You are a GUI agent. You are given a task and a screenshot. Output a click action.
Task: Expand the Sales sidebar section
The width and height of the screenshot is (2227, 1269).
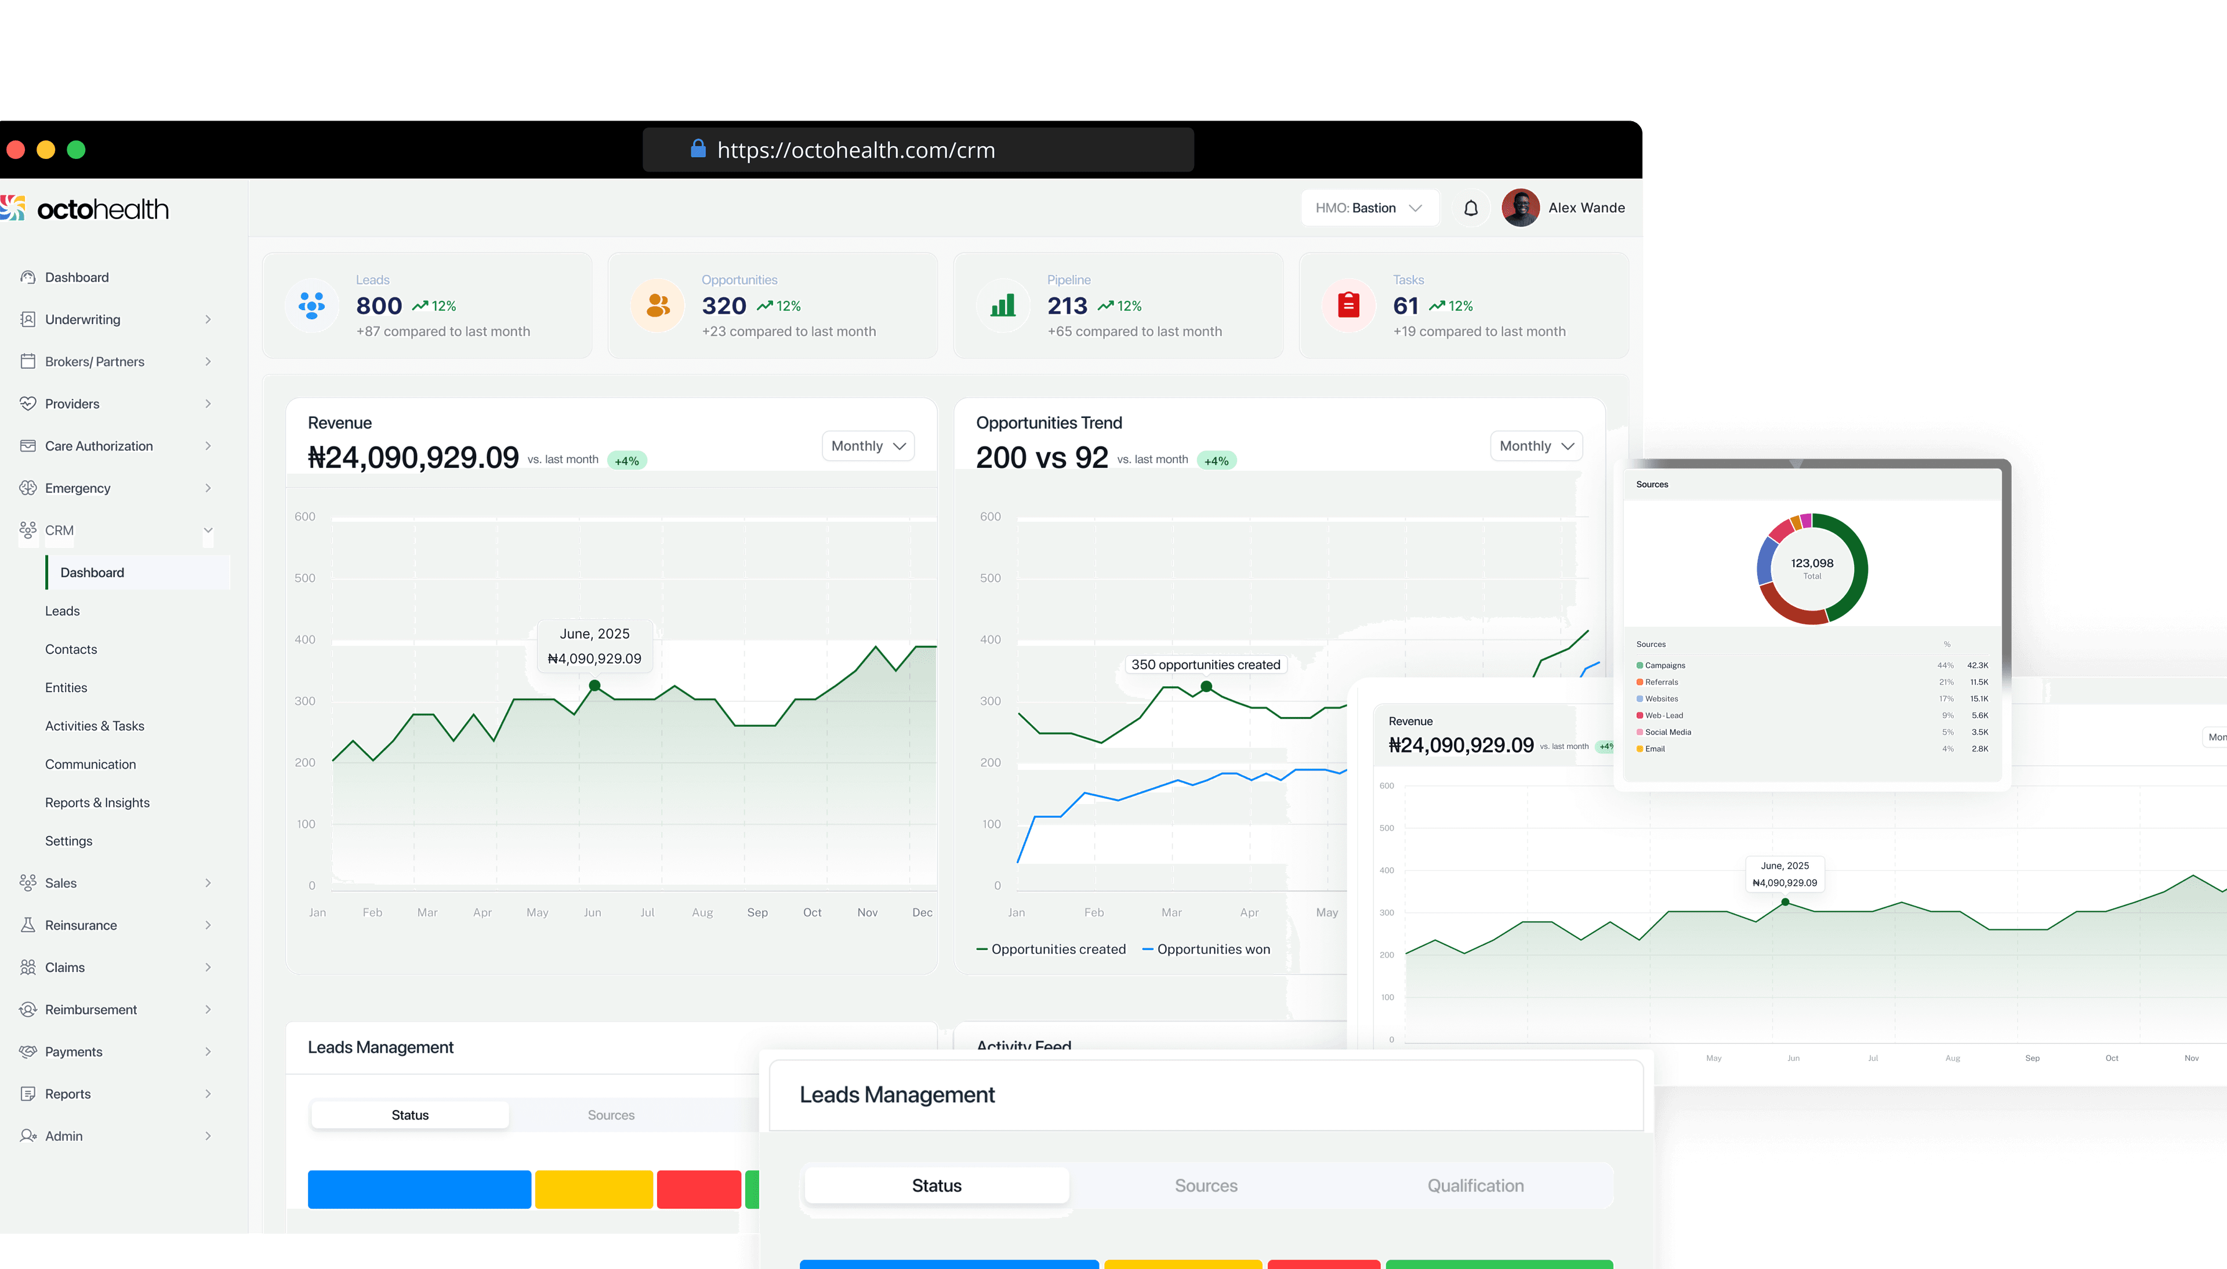208,883
